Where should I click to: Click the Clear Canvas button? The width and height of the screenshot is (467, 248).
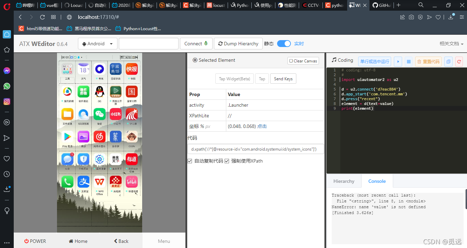tap(303, 61)
